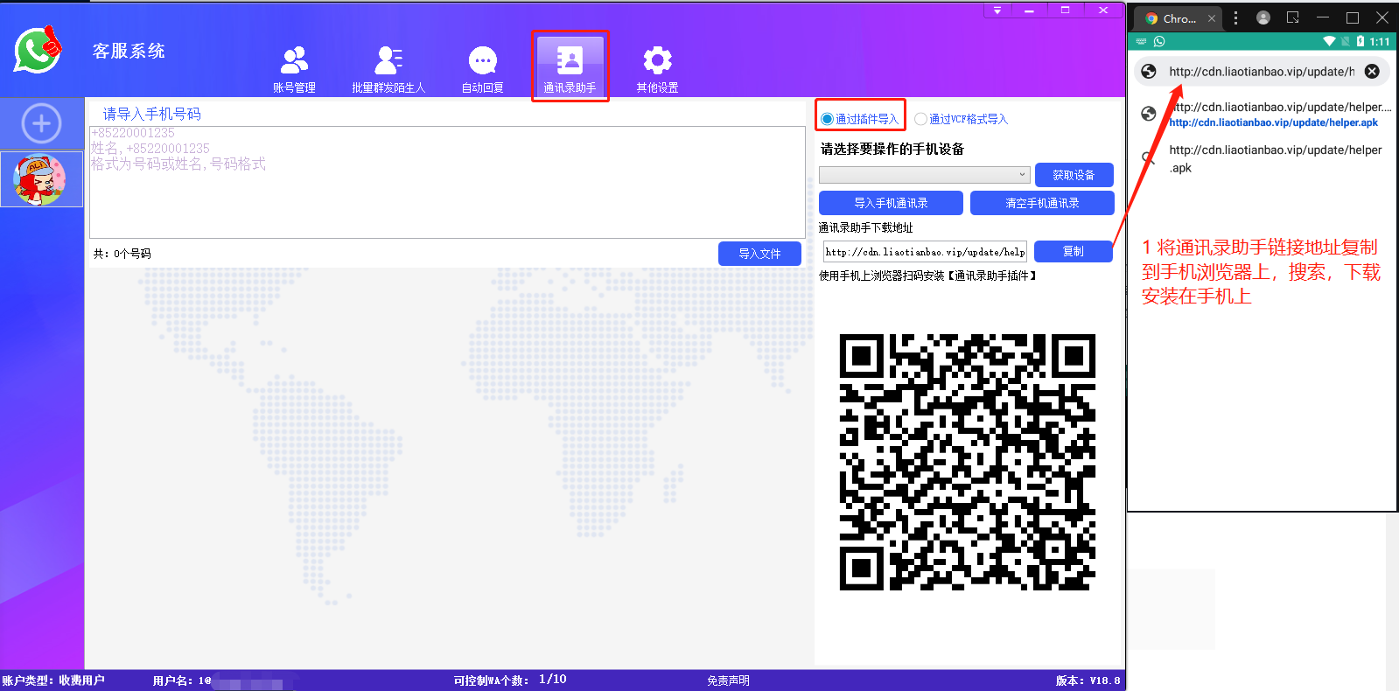1399x691 pixels.
Task: Focus the helper download URL field
Action: click(x=925, y=252)
